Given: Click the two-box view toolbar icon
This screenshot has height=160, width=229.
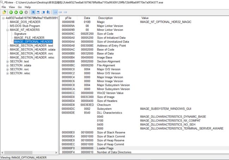Looking at the screenshot, I should coord(60,12).
